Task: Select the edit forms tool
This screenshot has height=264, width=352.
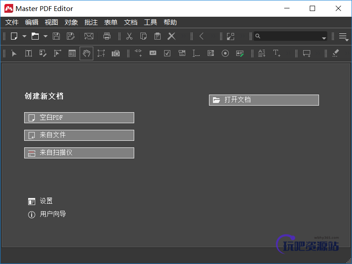Action: [x=72, y=53]
